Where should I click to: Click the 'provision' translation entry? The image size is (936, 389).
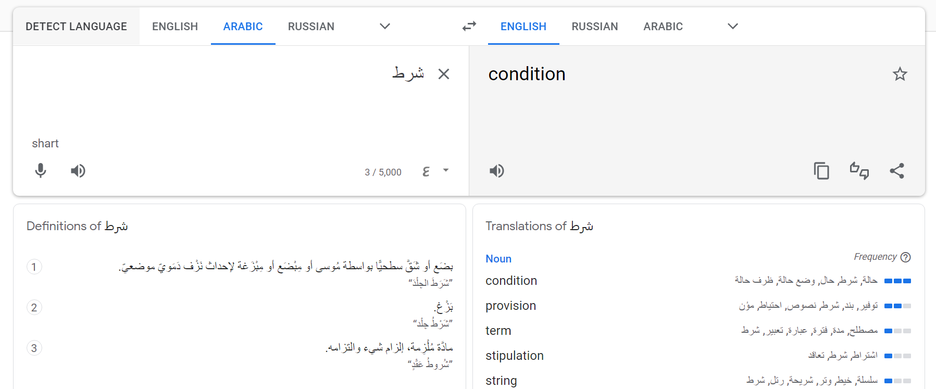point(510,306)
